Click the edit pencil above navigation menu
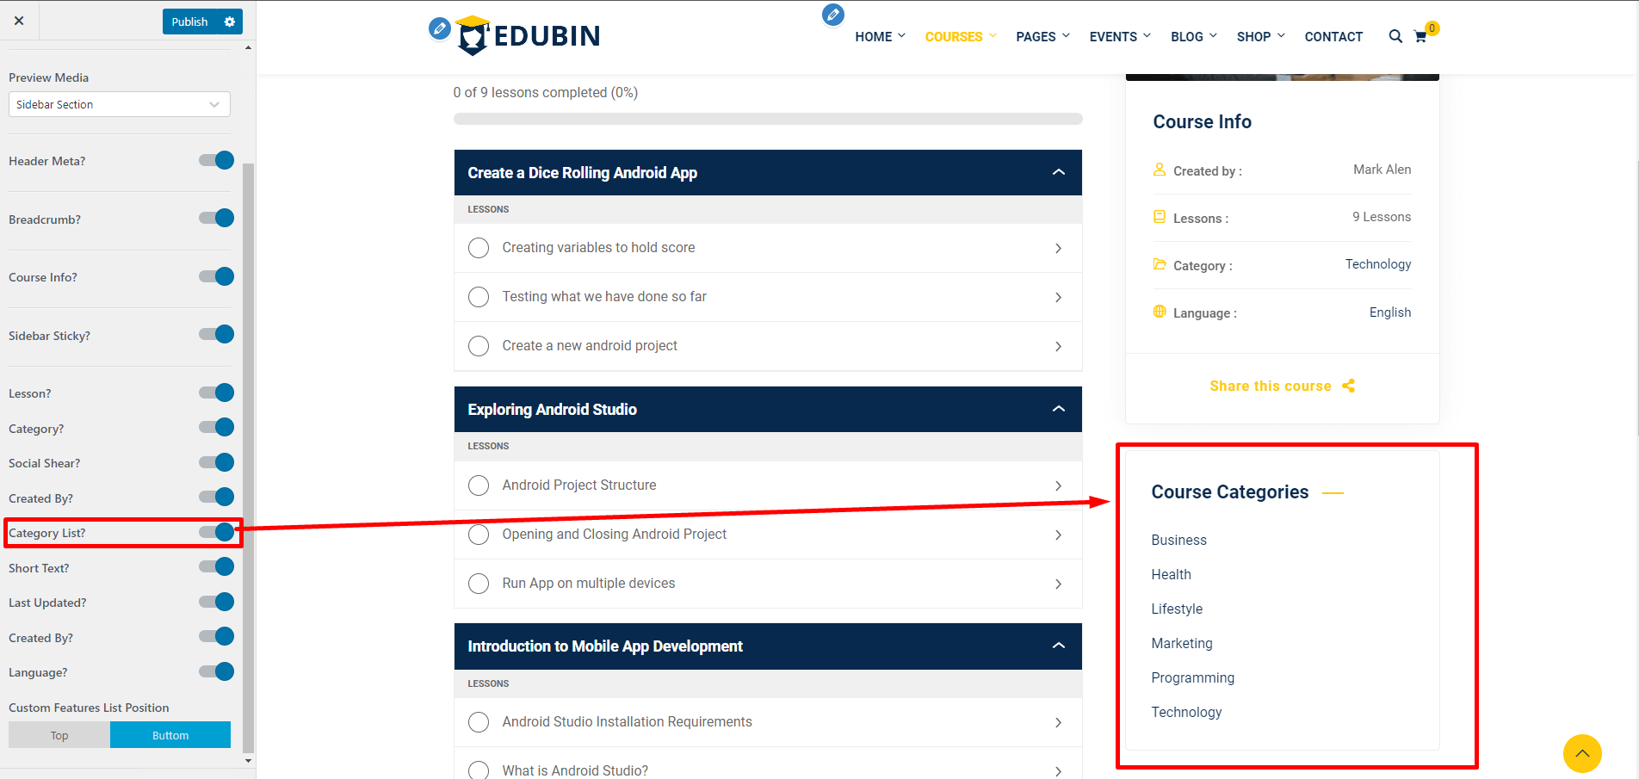 click(x=832, y=15)
